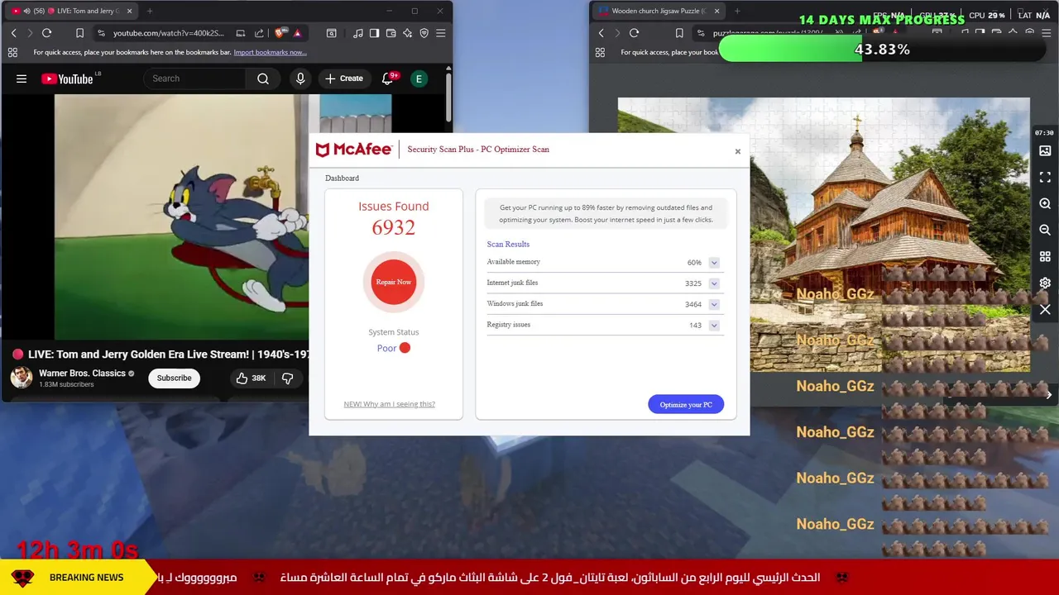Open McAfee Dashboard tab
The width and height of the screenshot is (1059, 595).
[x=342, y=178]
